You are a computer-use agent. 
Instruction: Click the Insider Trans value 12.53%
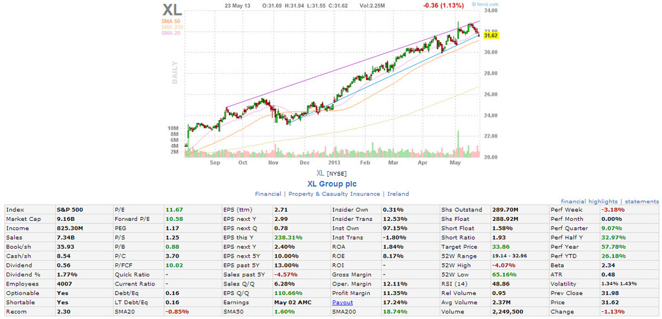click(395, 219)
